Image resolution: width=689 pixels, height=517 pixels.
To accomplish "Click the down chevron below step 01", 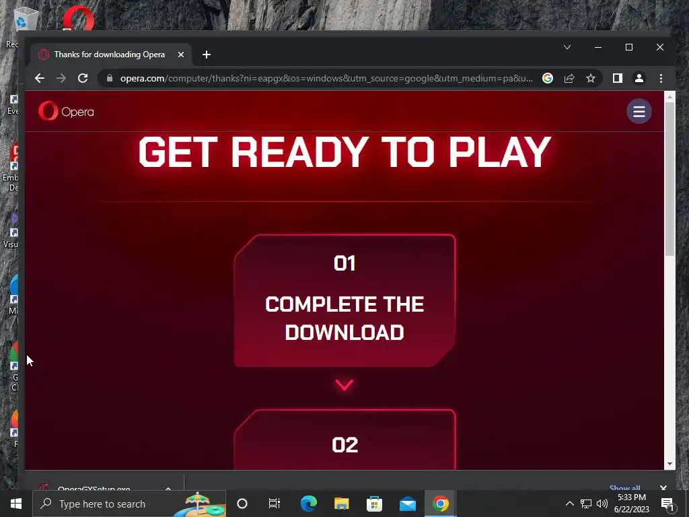I will click(344, 384).
